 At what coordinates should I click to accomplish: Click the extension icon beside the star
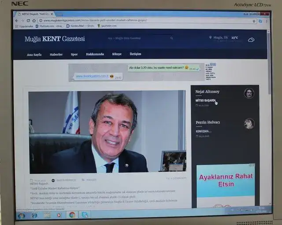[x=260, y=21]
